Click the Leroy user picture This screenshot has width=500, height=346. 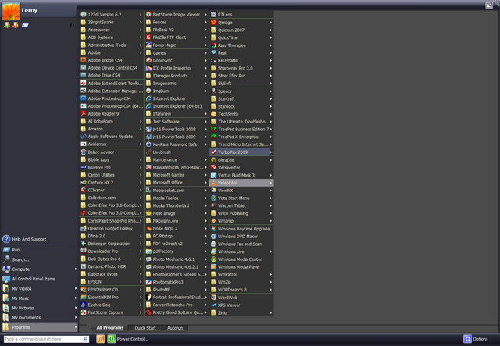[11, 10]
